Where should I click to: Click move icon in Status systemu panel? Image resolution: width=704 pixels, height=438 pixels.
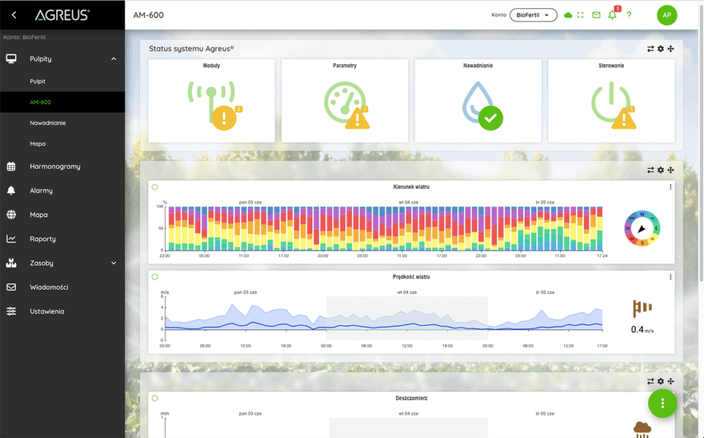pos(670,49)
